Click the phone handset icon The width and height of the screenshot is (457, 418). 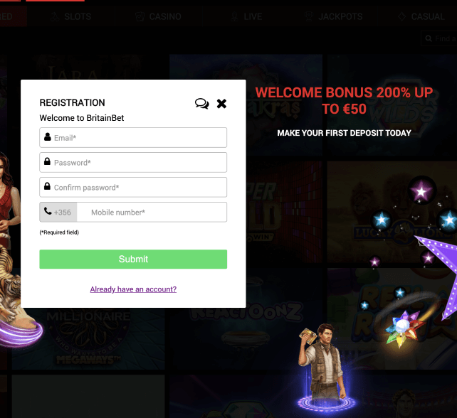pyautogui.click(x=48, y=211)
